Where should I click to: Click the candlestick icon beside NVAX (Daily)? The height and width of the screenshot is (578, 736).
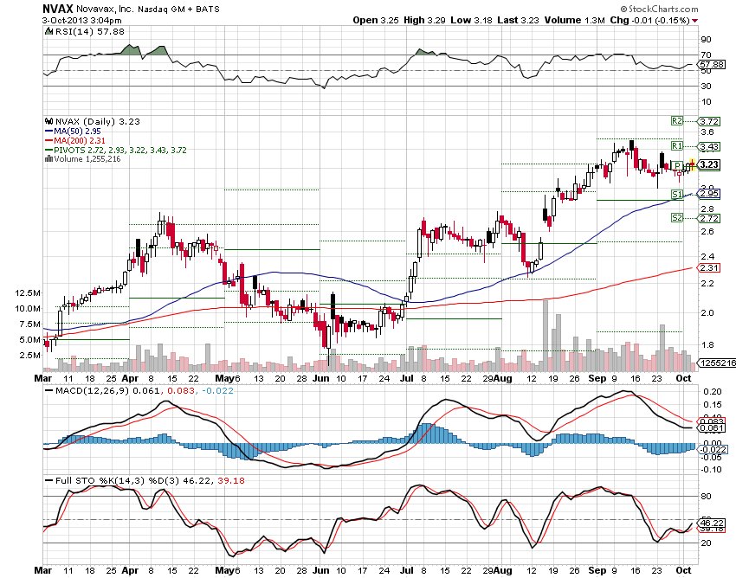tap(48, 121)
